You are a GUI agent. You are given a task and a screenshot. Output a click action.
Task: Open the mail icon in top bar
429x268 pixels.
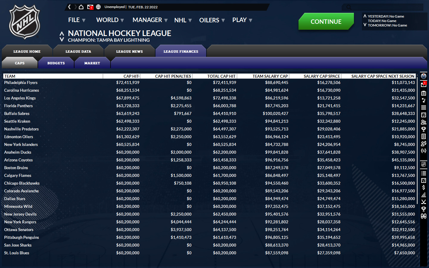90,7
